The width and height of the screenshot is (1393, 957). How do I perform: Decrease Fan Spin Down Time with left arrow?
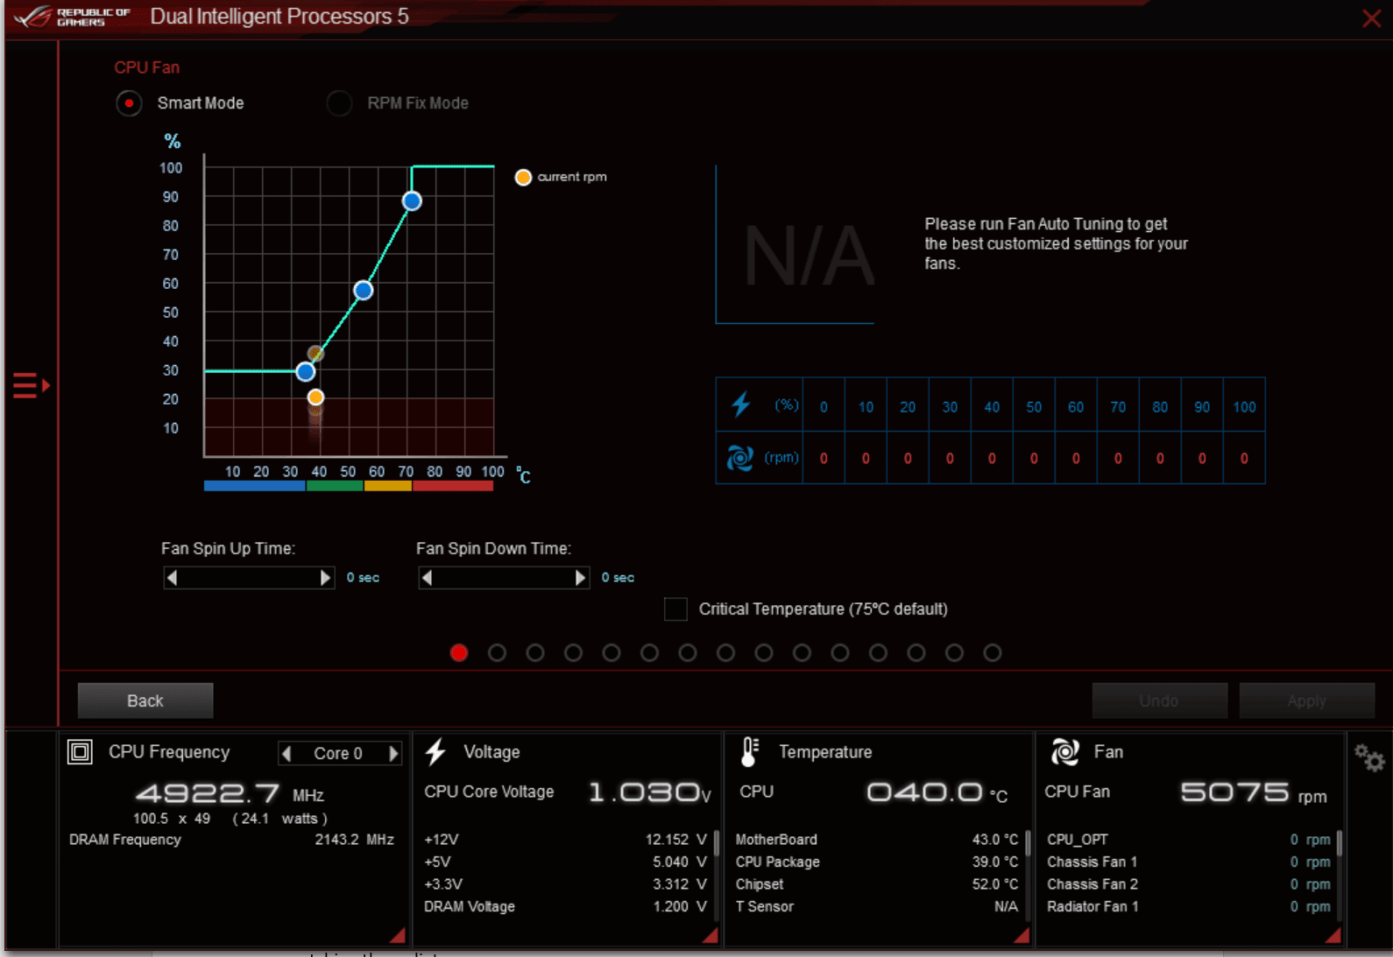tap(427, 578)
